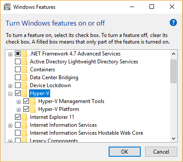The width and height of the screenshot is (183, 162).
Task: Check the Containers feature checkbox
Action: coord(18,70)
